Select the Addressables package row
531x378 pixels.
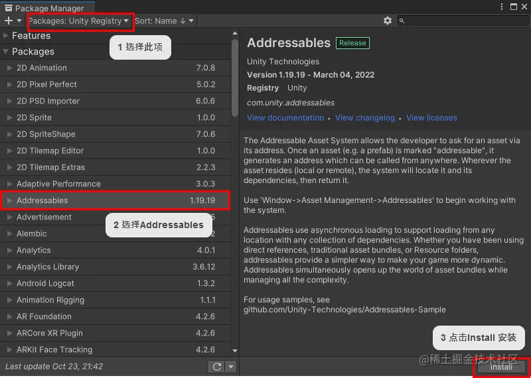coord(115,201)
